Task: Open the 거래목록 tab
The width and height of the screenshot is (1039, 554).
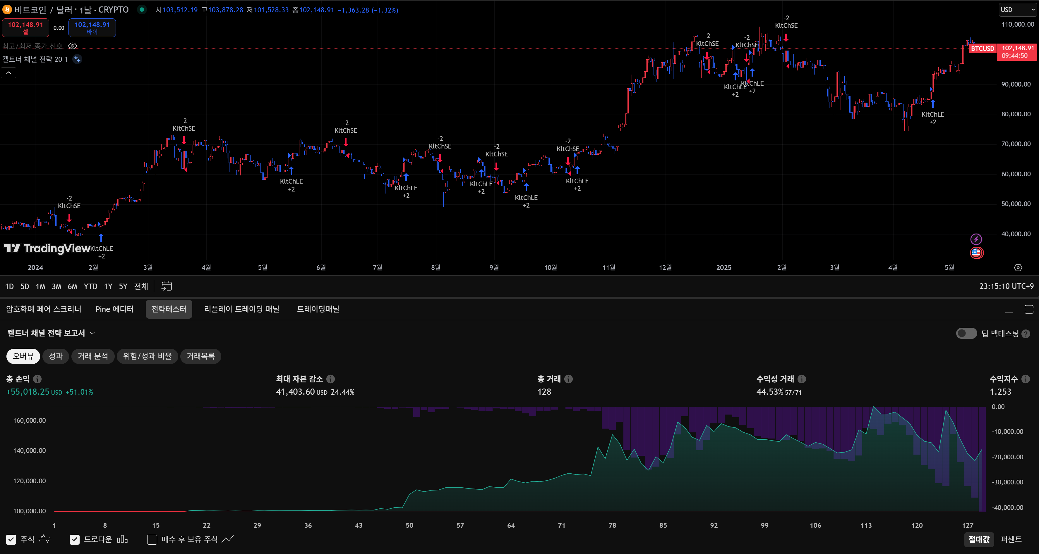Action: [x=200, y=356]
